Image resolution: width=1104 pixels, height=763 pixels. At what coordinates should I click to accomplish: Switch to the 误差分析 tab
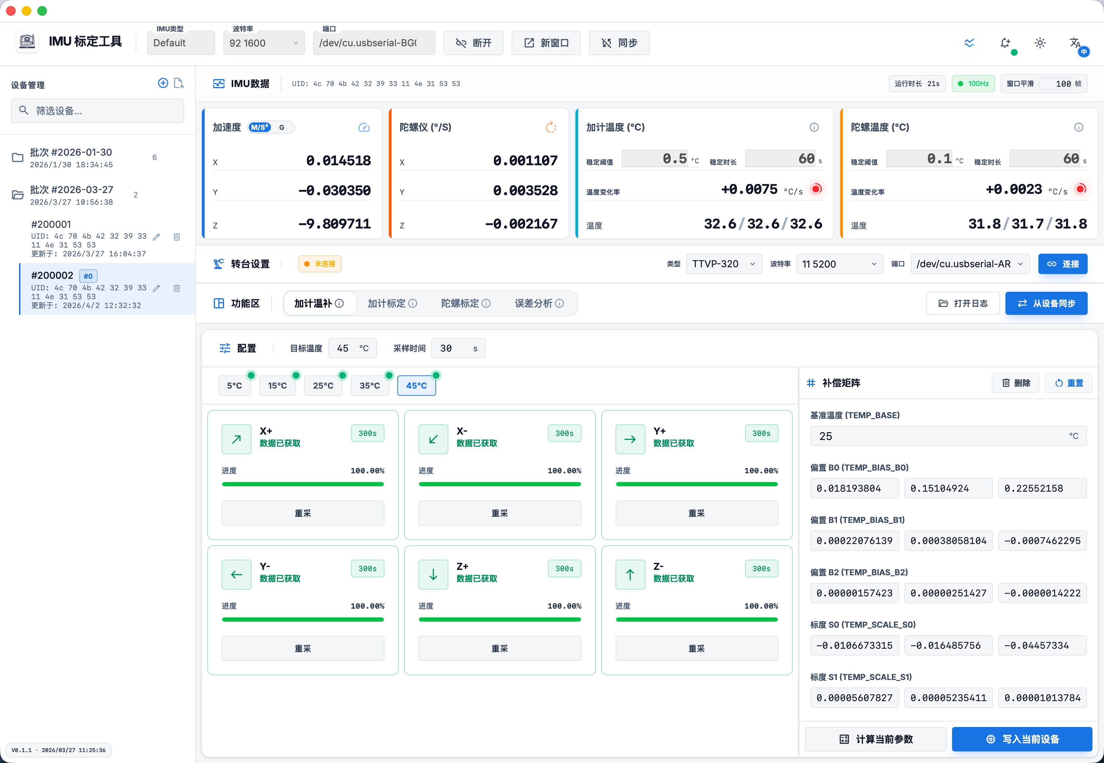click(539, 304)
